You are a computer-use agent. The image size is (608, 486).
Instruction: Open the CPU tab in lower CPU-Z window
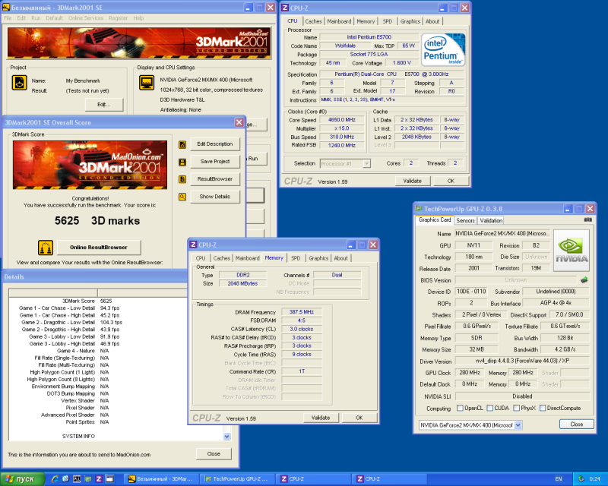coord(201,258)
